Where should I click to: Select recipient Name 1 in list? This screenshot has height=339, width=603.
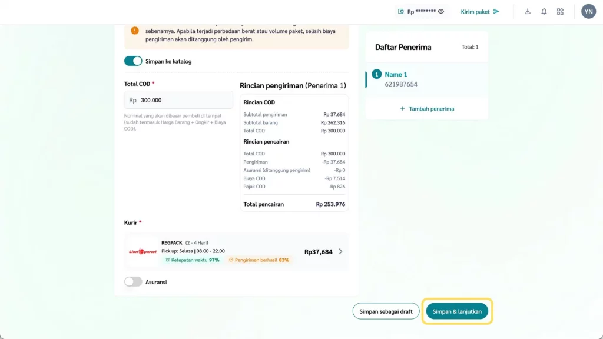click(x=396, y=79)
